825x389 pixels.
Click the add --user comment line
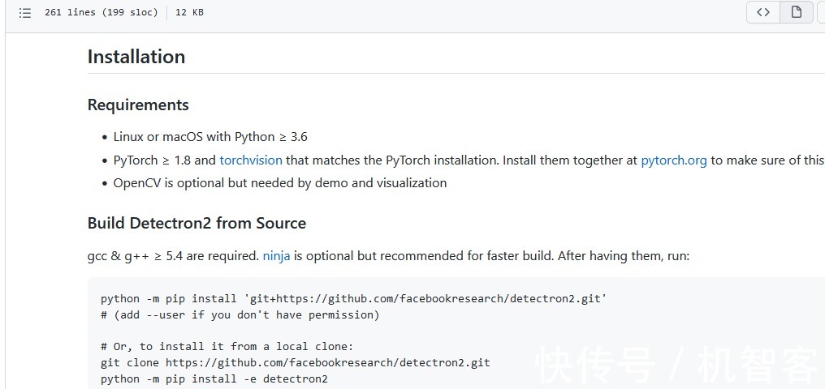[x=240, y=314]
